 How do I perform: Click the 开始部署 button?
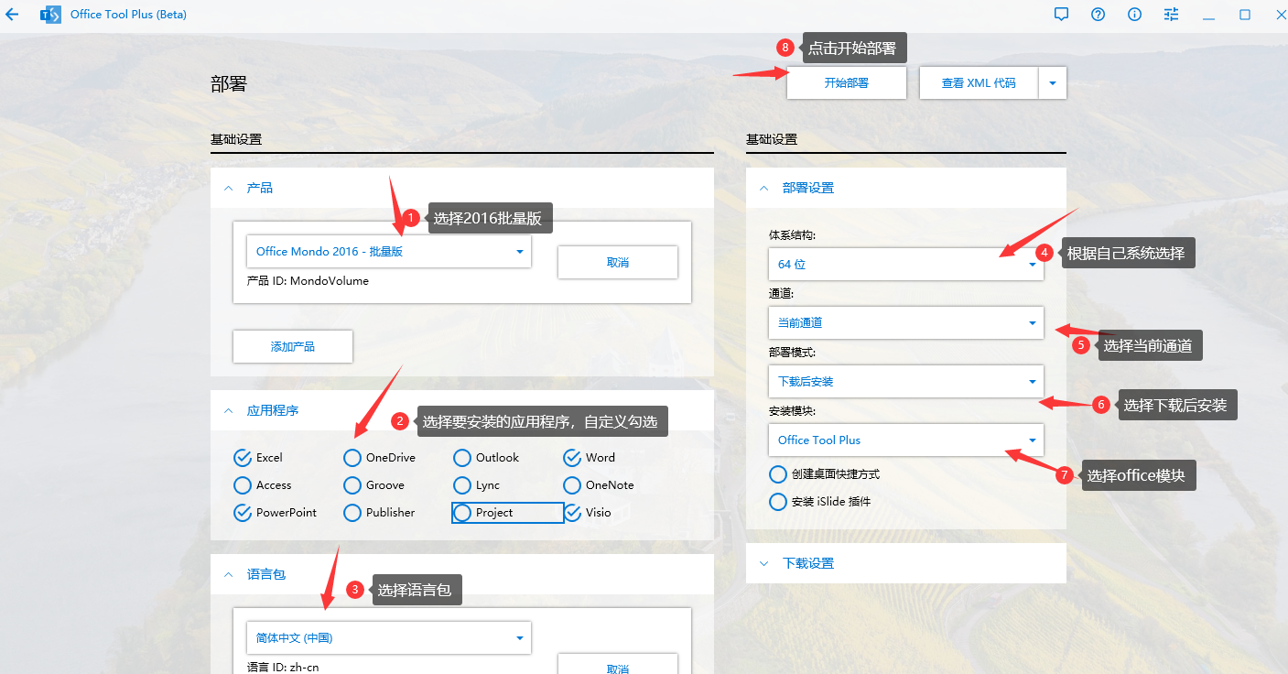[847, 82]
